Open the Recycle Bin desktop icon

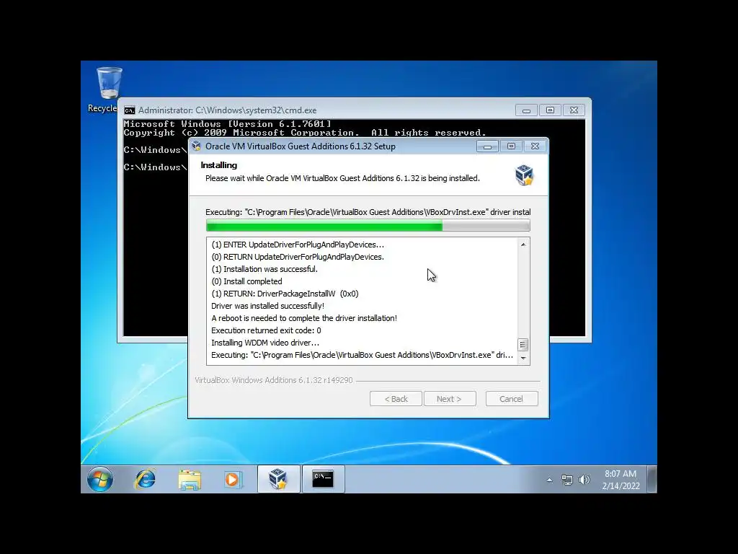pos(108,89)
